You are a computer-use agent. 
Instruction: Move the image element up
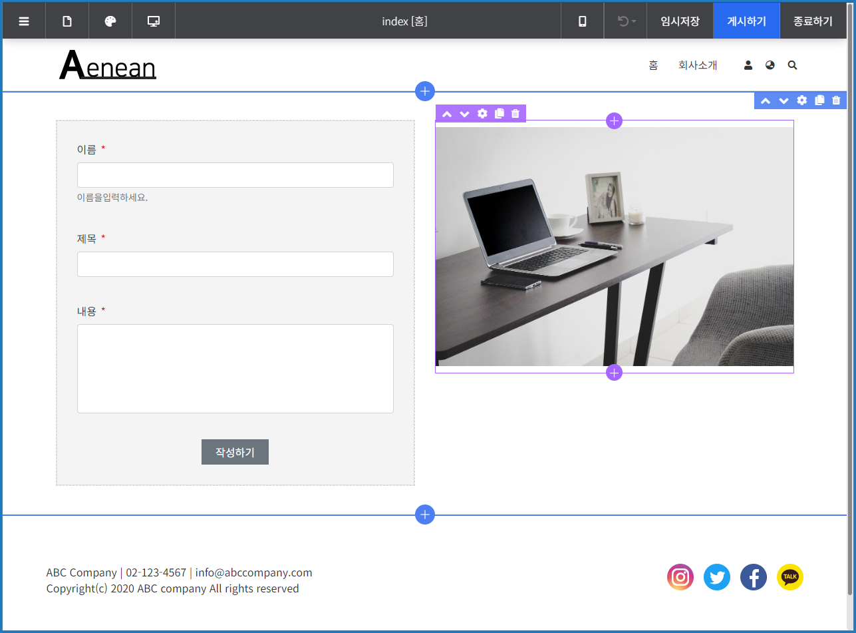(x=447, y=113)
